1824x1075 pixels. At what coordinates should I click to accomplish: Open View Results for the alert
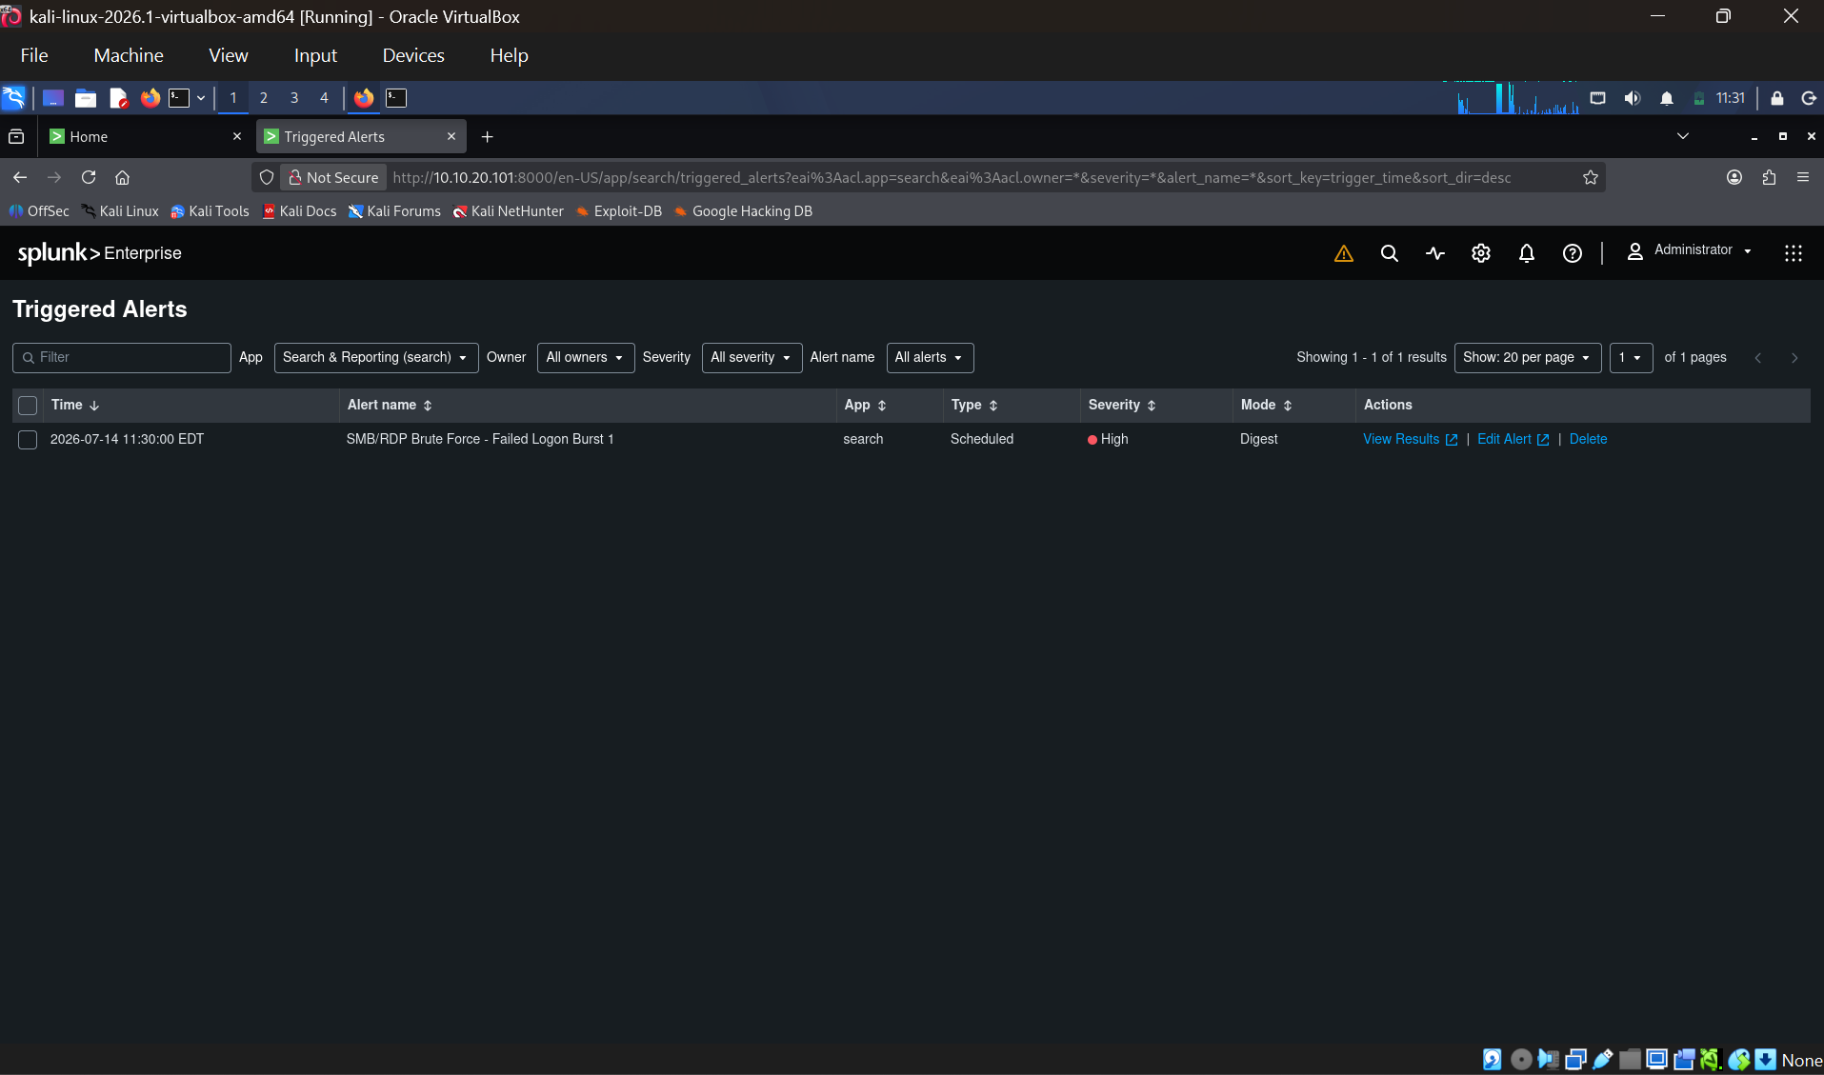pos(1410,439)
